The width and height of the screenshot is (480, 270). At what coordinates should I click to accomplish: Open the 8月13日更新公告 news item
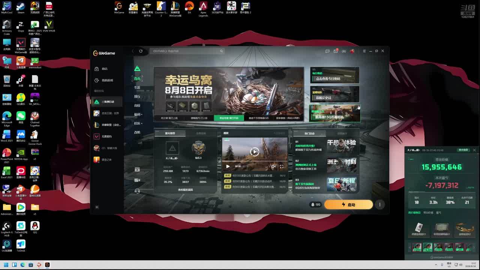coord(255,175)
